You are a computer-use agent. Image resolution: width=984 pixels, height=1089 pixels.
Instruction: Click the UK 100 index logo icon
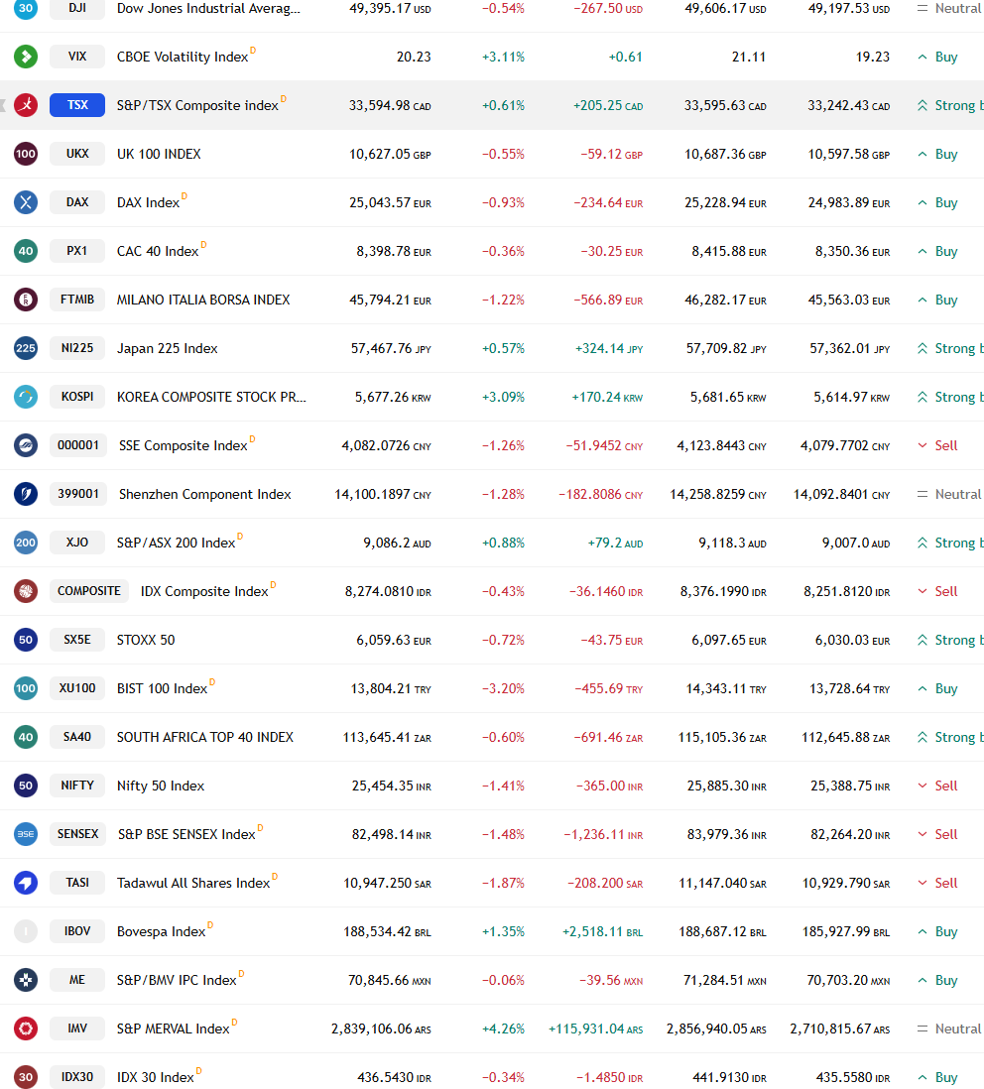pyautogui.click(x=26, y=154)
